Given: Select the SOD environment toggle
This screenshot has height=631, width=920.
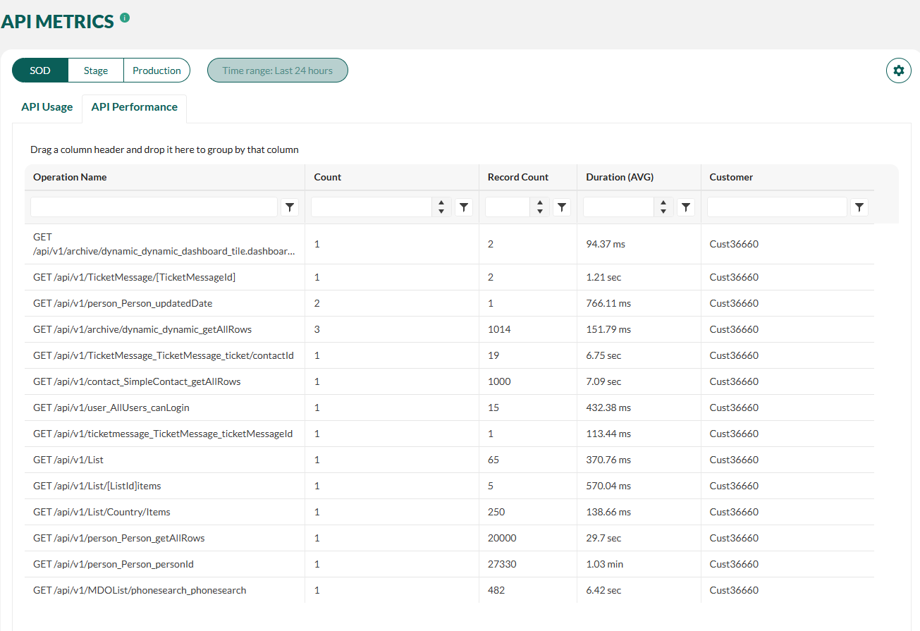Looking at the screenshot, I should pos(40,71).
